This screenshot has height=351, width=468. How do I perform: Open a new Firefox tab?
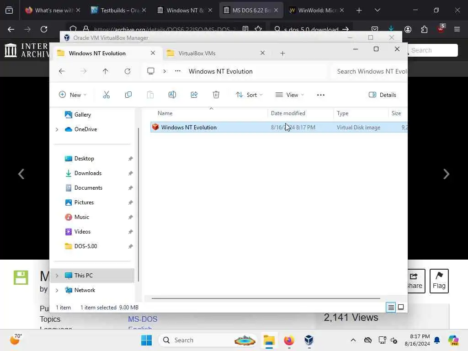(359, 11)
